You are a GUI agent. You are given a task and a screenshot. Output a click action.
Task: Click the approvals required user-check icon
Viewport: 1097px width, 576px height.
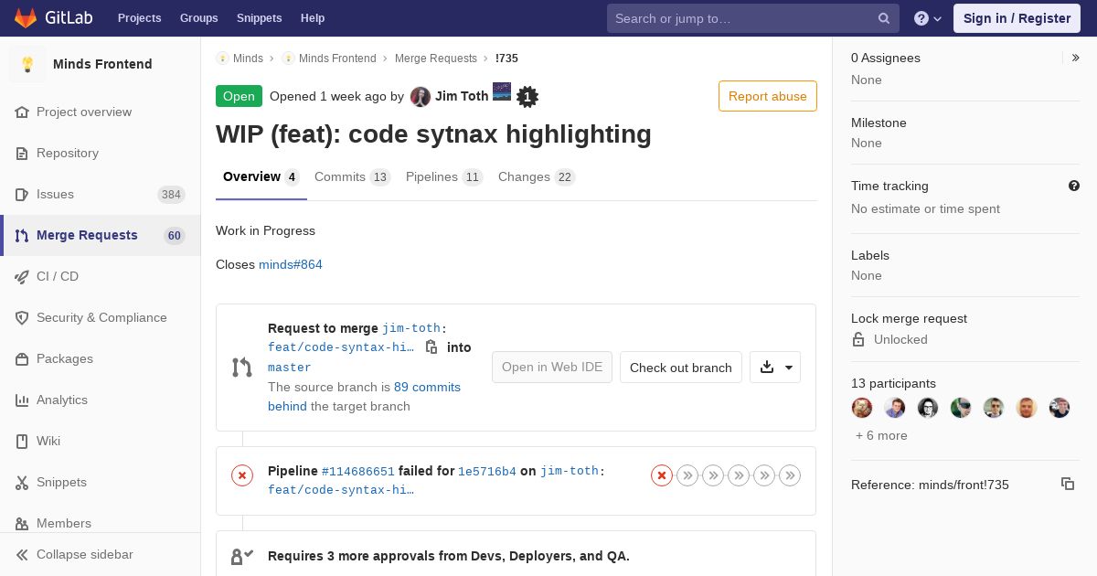click(x=242, y=556)
